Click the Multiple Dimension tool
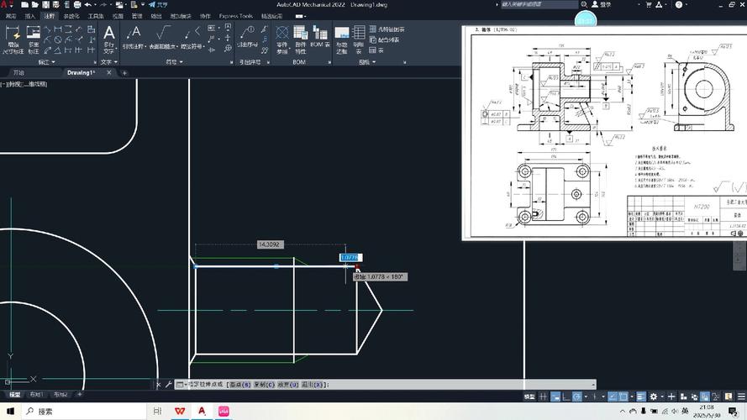747x420 pixels. tap(34, 39)
